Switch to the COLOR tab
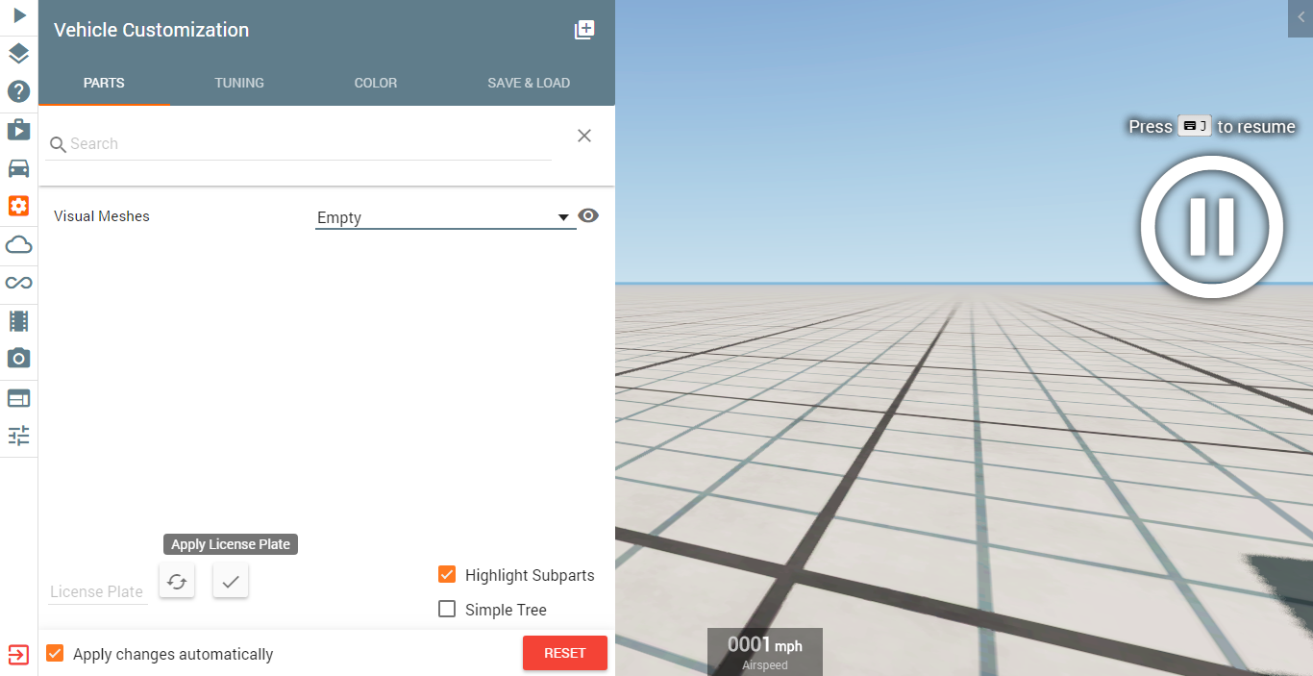 (376, 83)
